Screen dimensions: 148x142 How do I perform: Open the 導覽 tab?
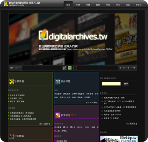88,5
